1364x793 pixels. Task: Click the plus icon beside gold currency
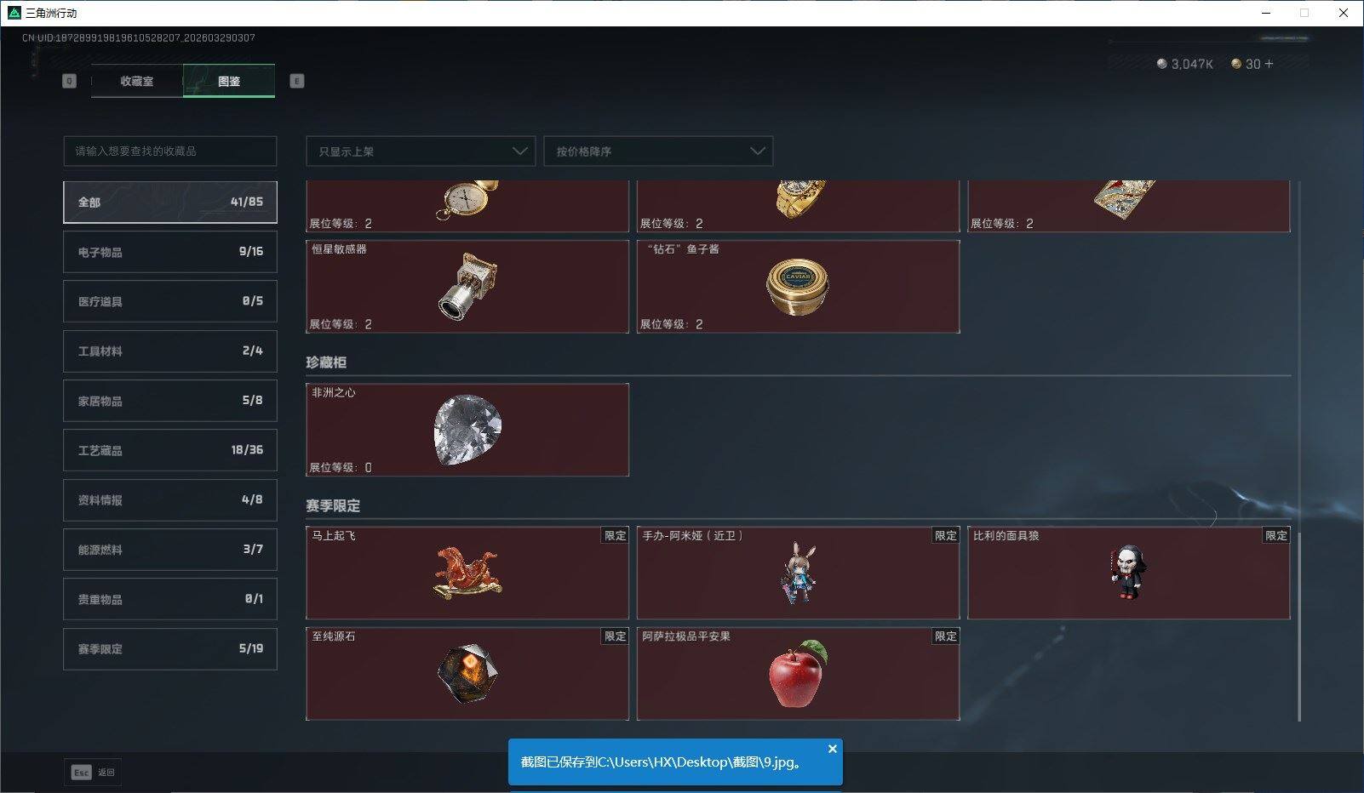point(1269,64)
